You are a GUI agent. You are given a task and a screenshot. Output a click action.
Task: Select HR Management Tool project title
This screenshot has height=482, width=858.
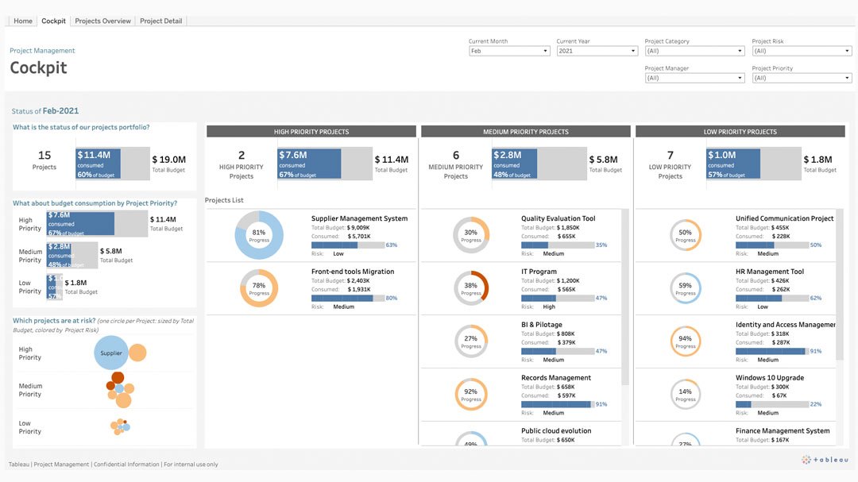click(769, 272)
